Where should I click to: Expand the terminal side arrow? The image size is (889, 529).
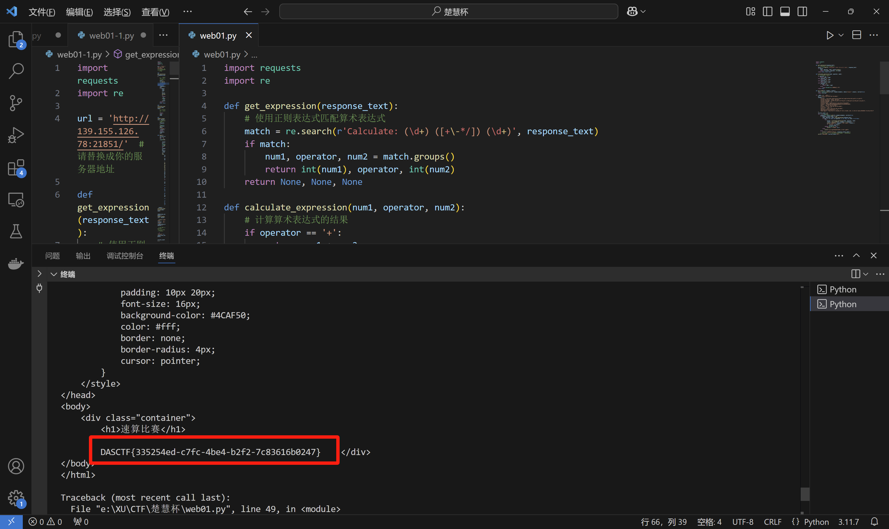pos(39,274)
